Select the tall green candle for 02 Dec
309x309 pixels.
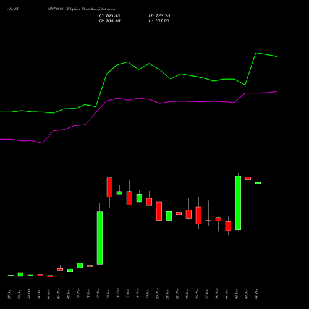tap(238, 203)
